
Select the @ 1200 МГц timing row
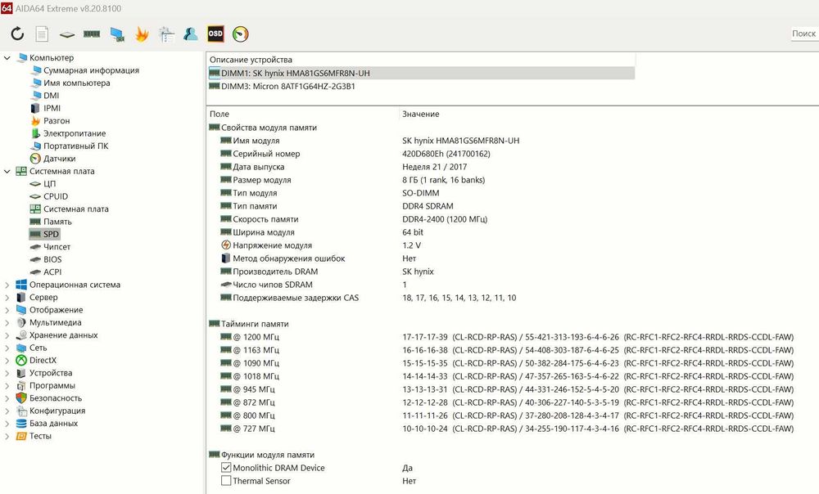pyautogui.click(x=513, y=337)
